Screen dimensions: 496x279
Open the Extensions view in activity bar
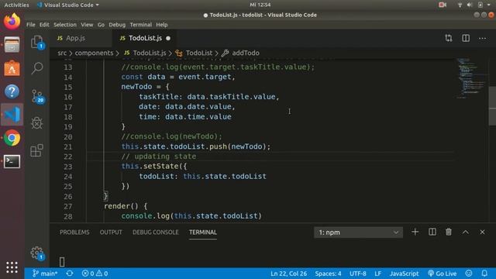pyautogui.click(x=37, y=150)
